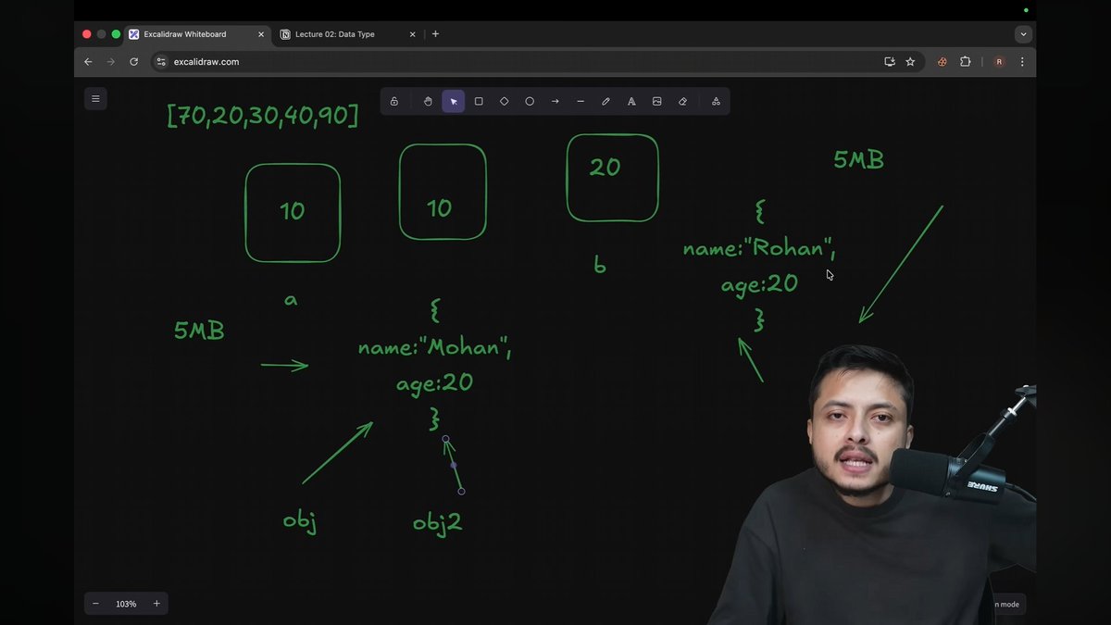Select the label 'a'
Screen dimensions: 1111x625
coord(291,300)
